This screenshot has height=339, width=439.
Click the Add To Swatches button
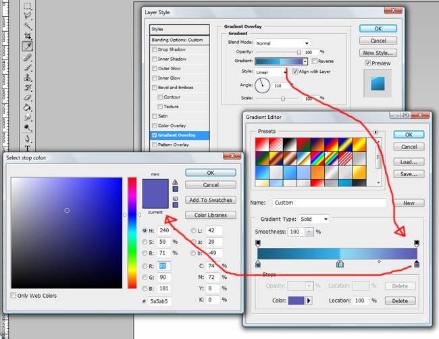[211, 200]
